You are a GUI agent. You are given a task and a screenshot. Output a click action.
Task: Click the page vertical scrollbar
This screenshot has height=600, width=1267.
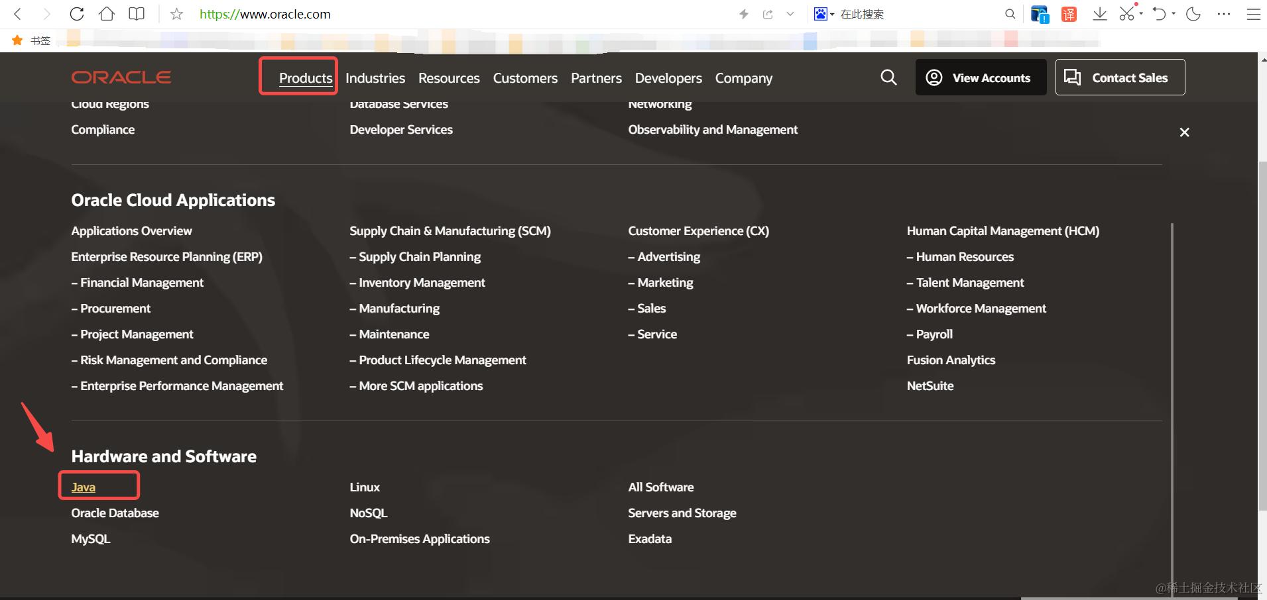point(1262,331)
